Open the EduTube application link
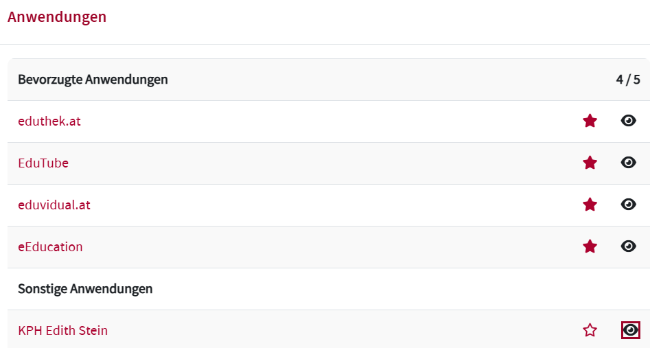 (43, 163)
